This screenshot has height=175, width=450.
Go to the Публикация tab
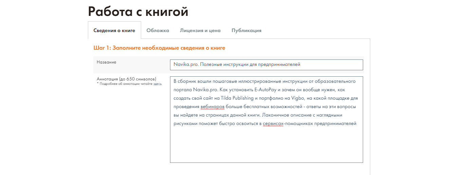coord(246,30)
